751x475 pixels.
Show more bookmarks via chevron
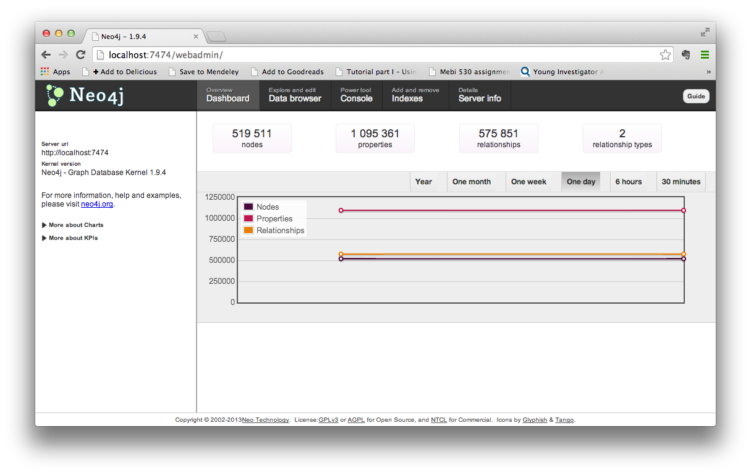(x=708, y=72)
